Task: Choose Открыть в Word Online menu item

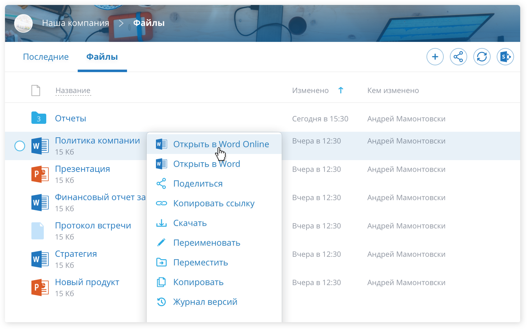Action: (x=221, y=144)
